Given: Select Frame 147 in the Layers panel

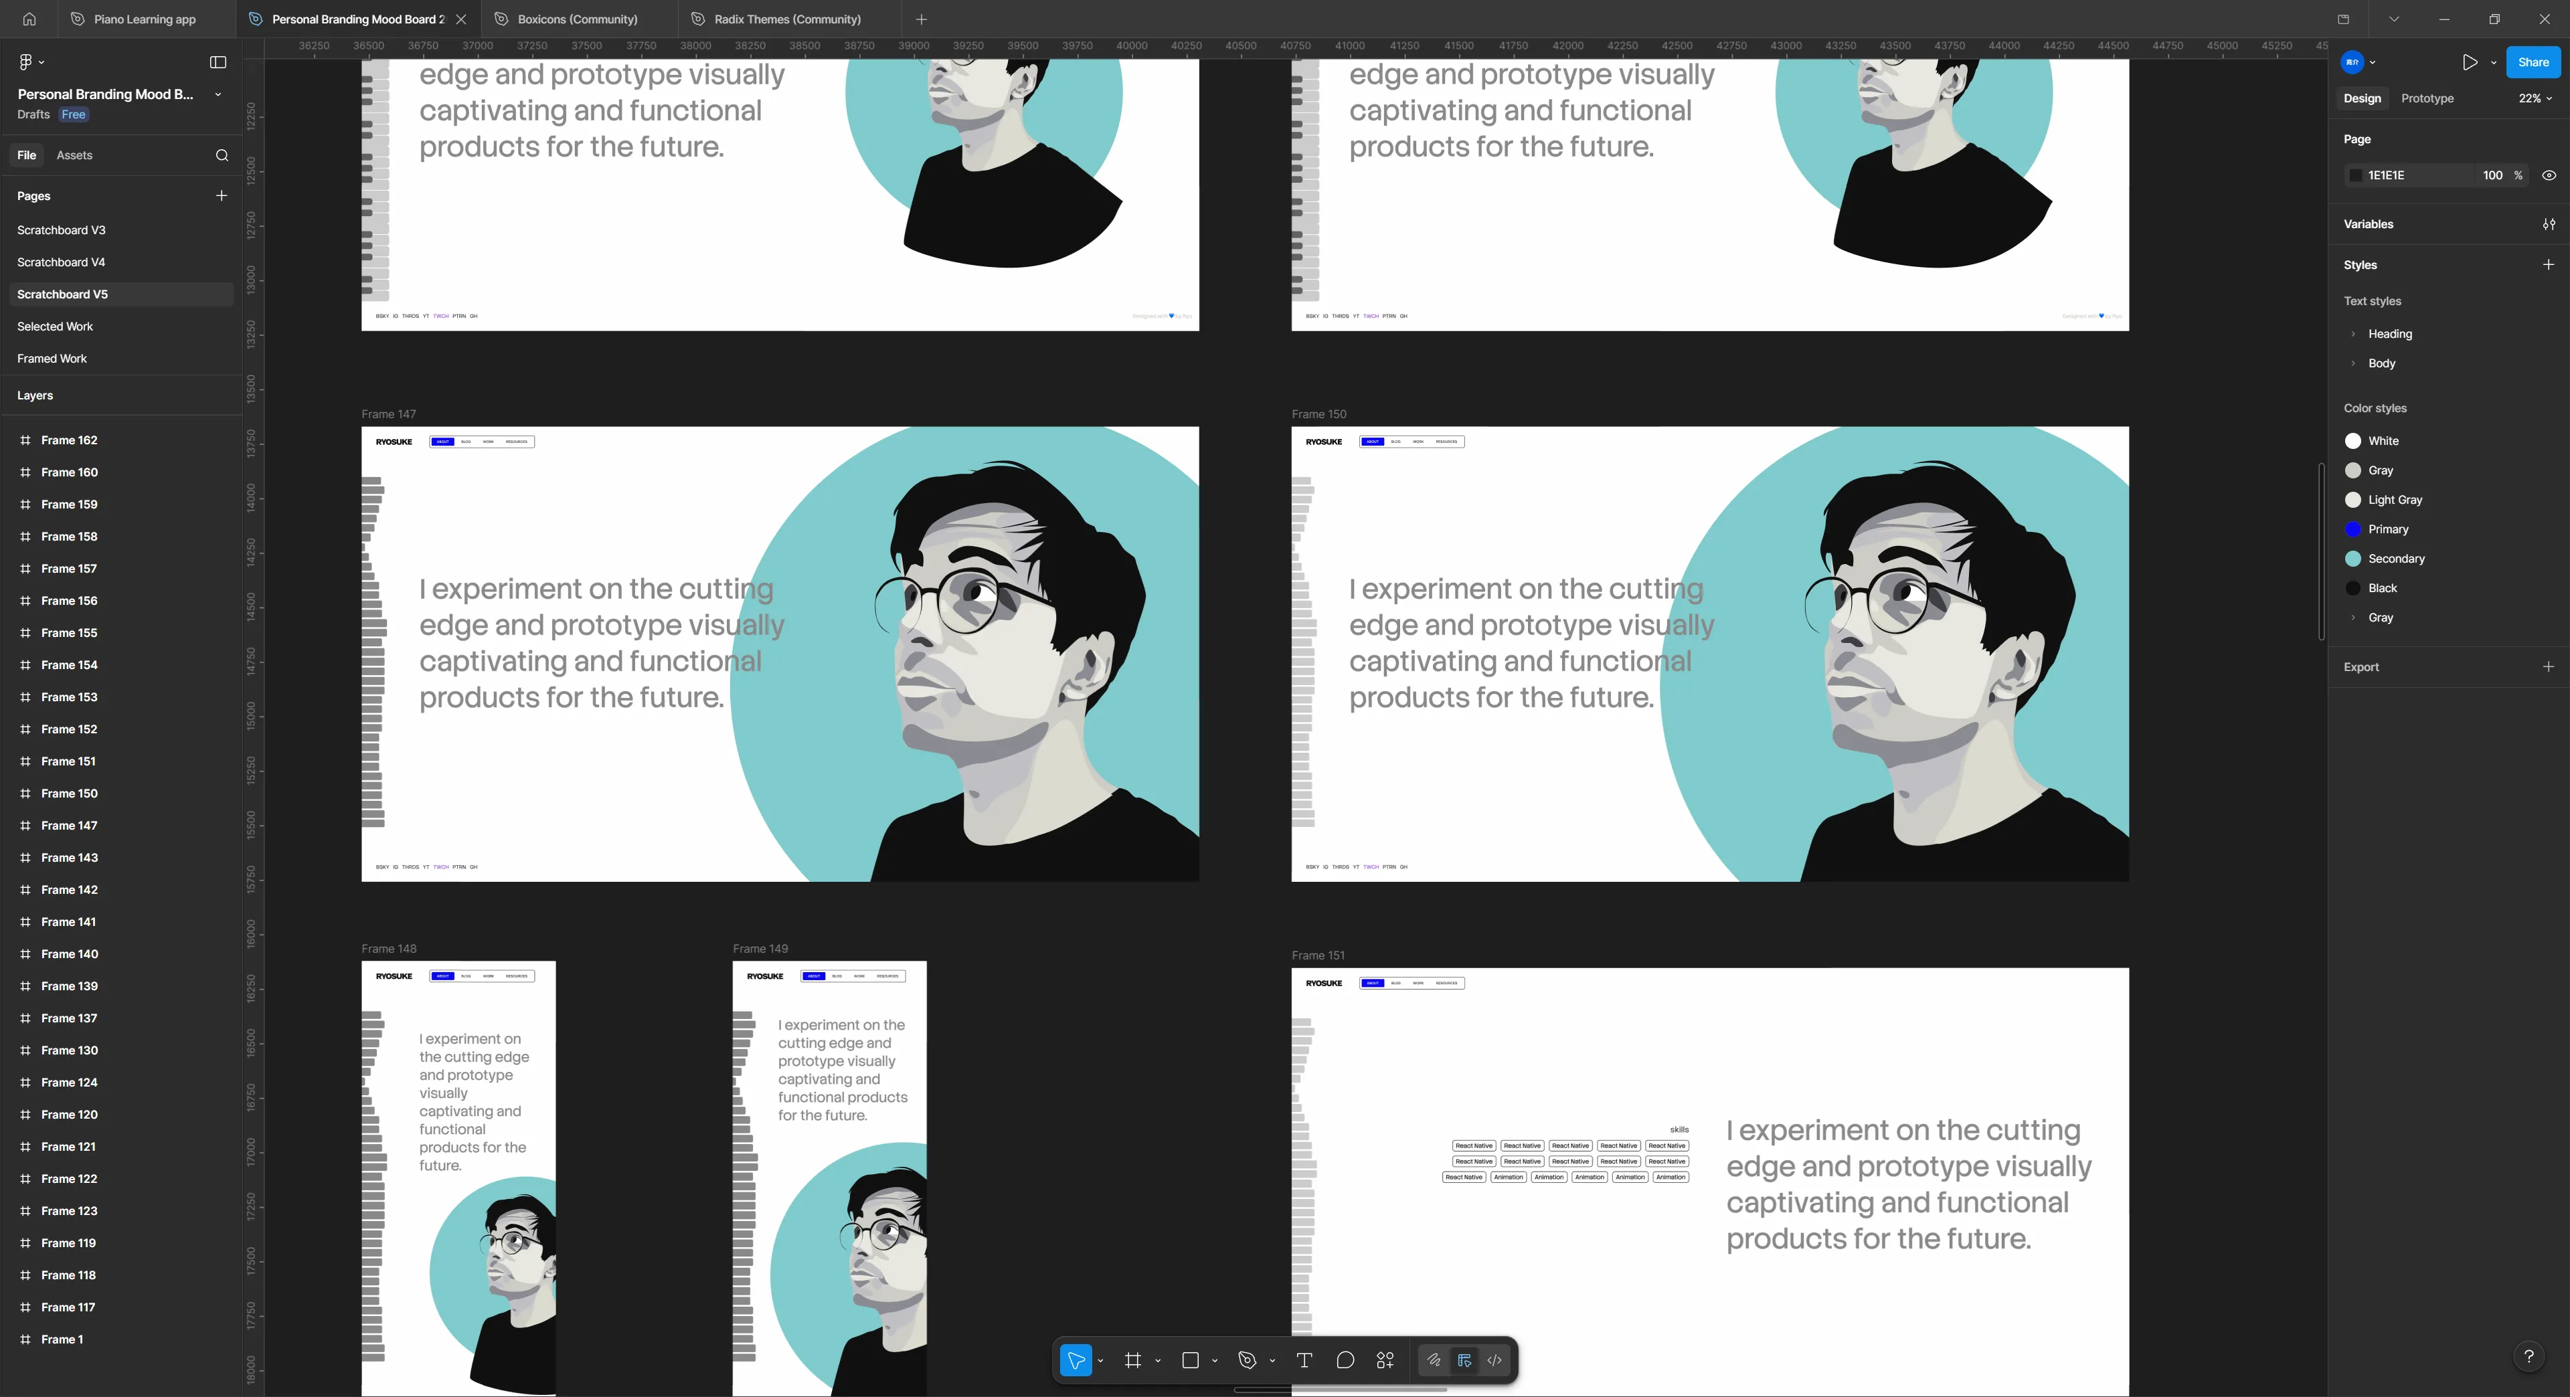Looking at the screenshot, I should tap(69, 826).
